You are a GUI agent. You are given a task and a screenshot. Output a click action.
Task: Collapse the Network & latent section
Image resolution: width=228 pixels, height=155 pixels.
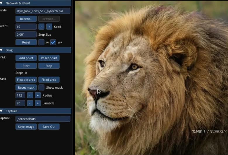[x=2, y=3]
